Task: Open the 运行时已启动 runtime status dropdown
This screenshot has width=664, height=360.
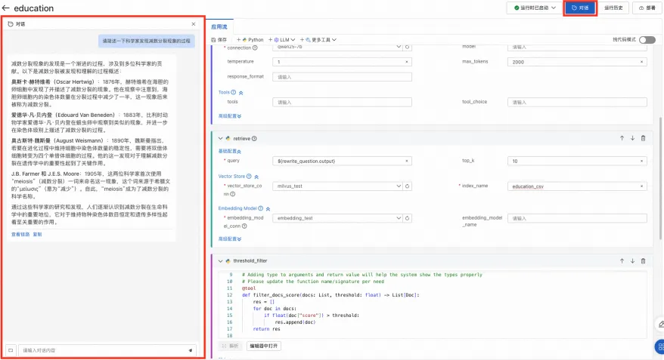Action: coord(535,8)
